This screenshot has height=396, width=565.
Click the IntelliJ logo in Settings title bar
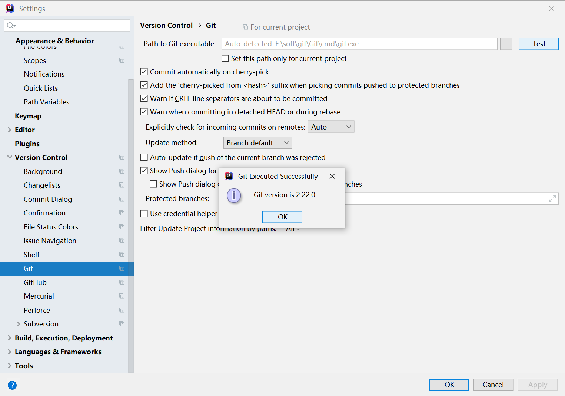coord(10,8)
